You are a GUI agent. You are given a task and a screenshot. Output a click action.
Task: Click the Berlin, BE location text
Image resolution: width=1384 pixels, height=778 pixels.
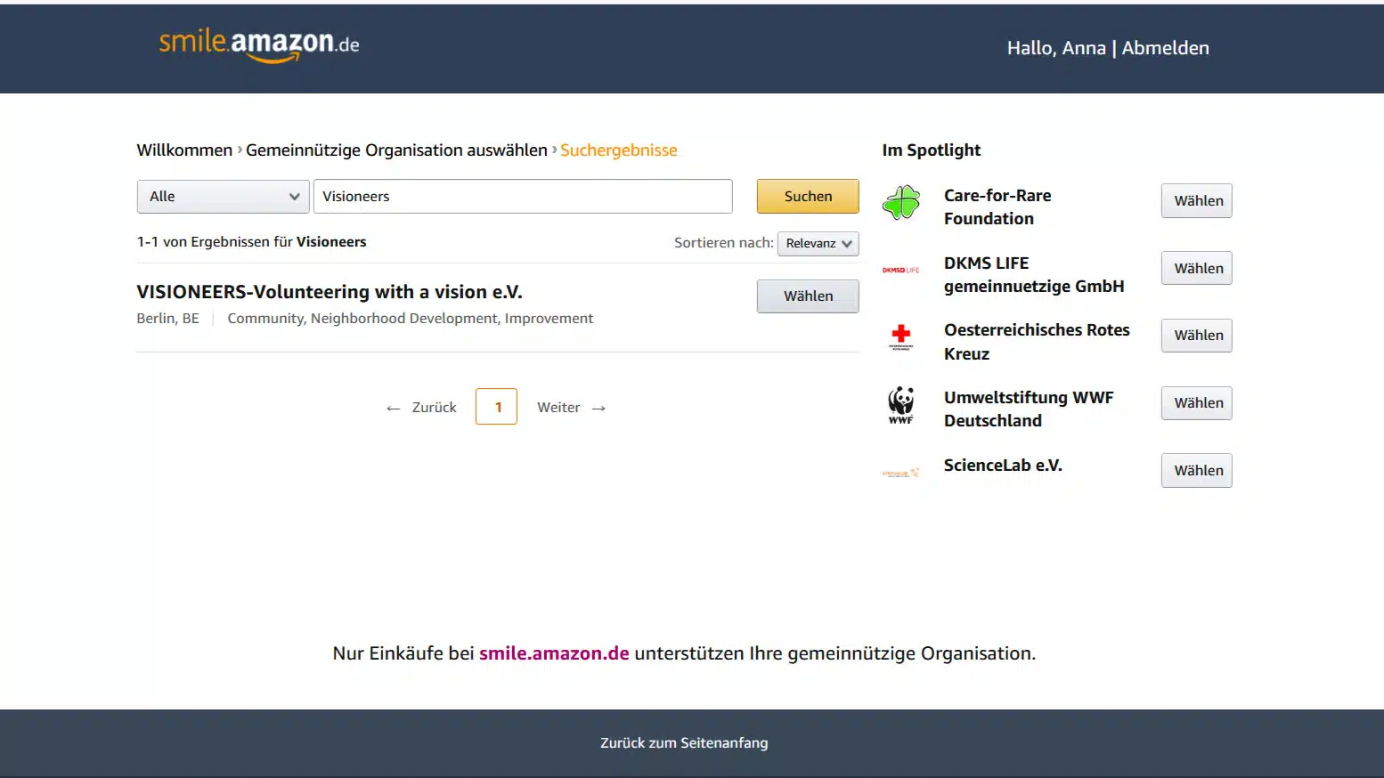(167, 319)
